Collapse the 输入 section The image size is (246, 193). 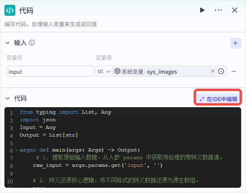coord(8,43)
